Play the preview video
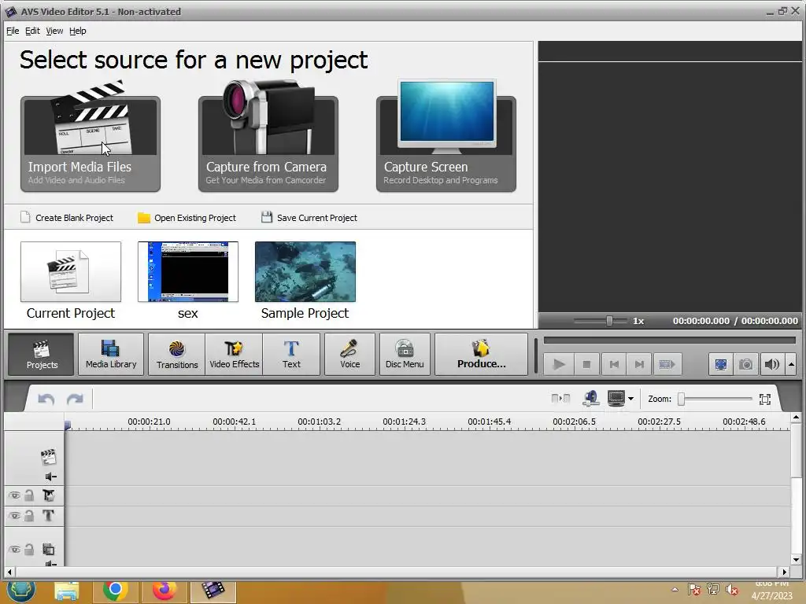806x604 pixels. coord(559,365)
